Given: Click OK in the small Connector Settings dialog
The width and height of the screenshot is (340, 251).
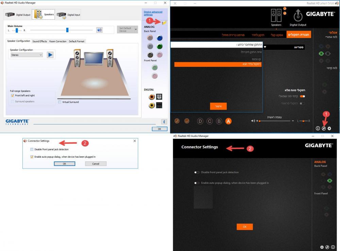Looking at the screenshot, I should coord(64,164).
